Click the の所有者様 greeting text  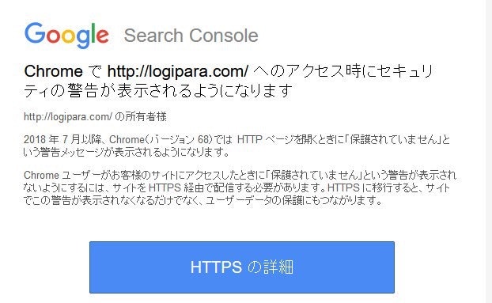[141, 116]
